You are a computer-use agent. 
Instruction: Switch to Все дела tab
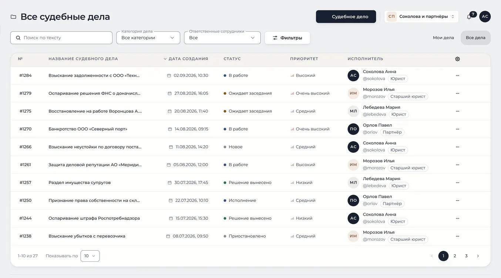475,38
